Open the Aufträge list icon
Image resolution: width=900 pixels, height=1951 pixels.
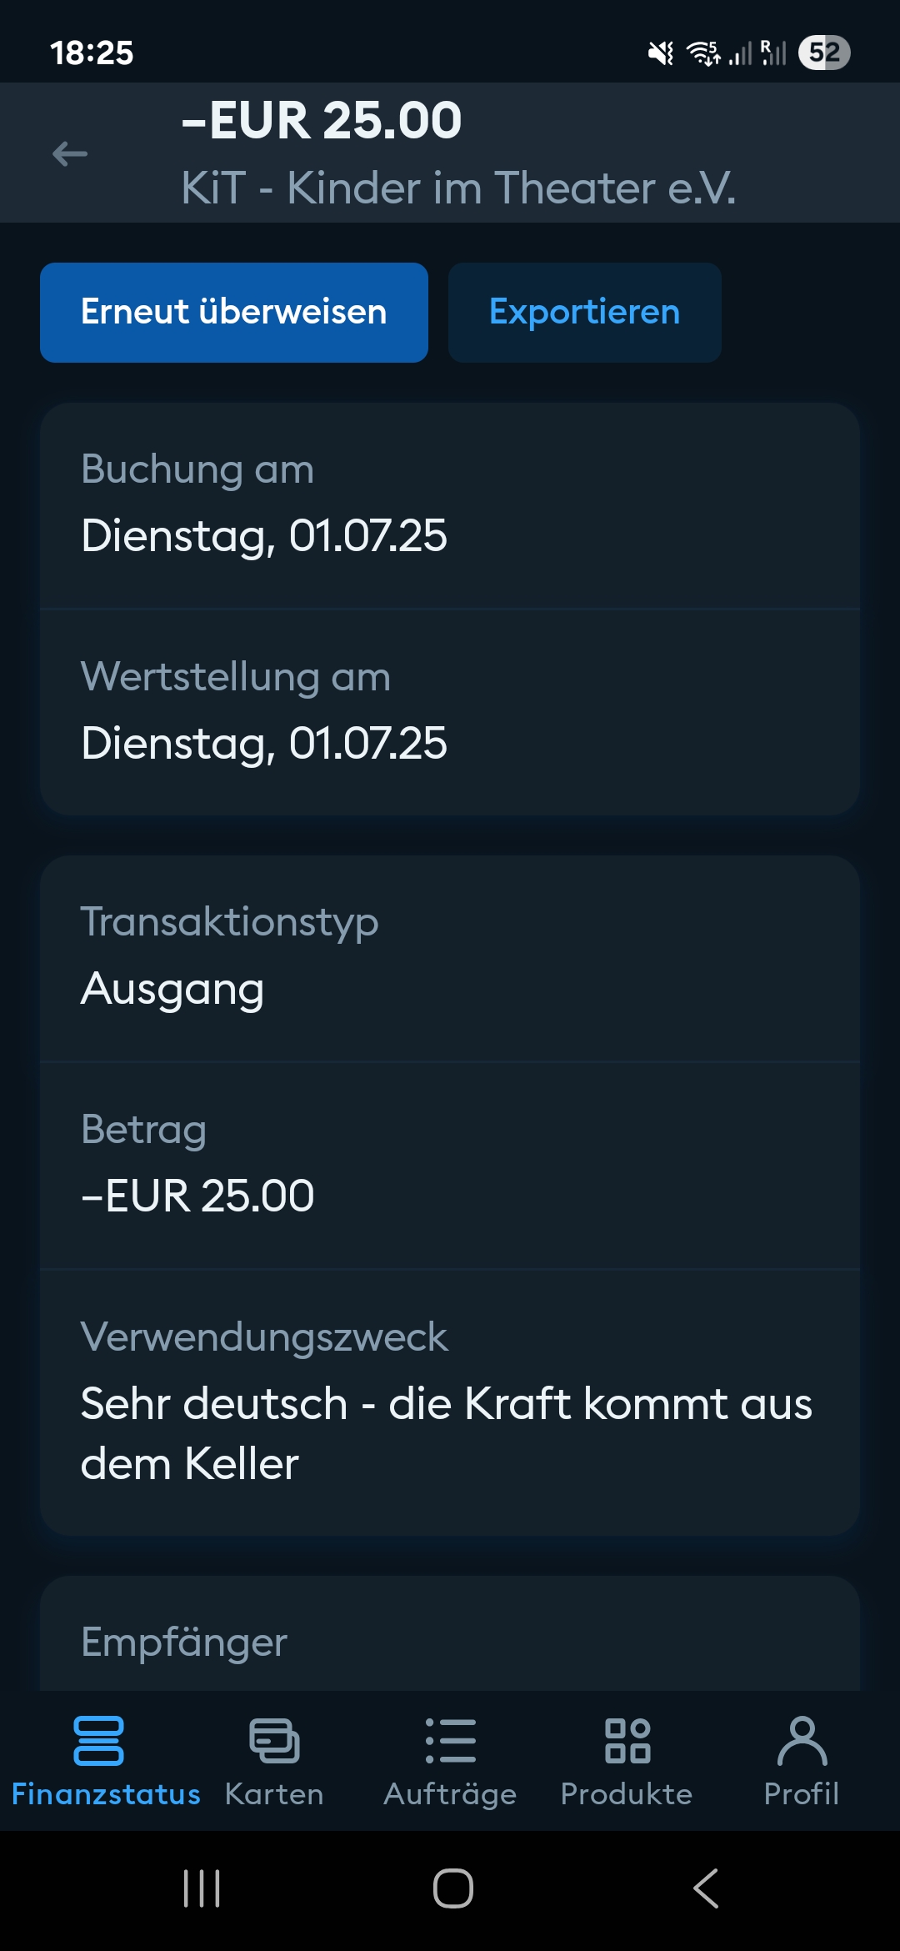450,1741
